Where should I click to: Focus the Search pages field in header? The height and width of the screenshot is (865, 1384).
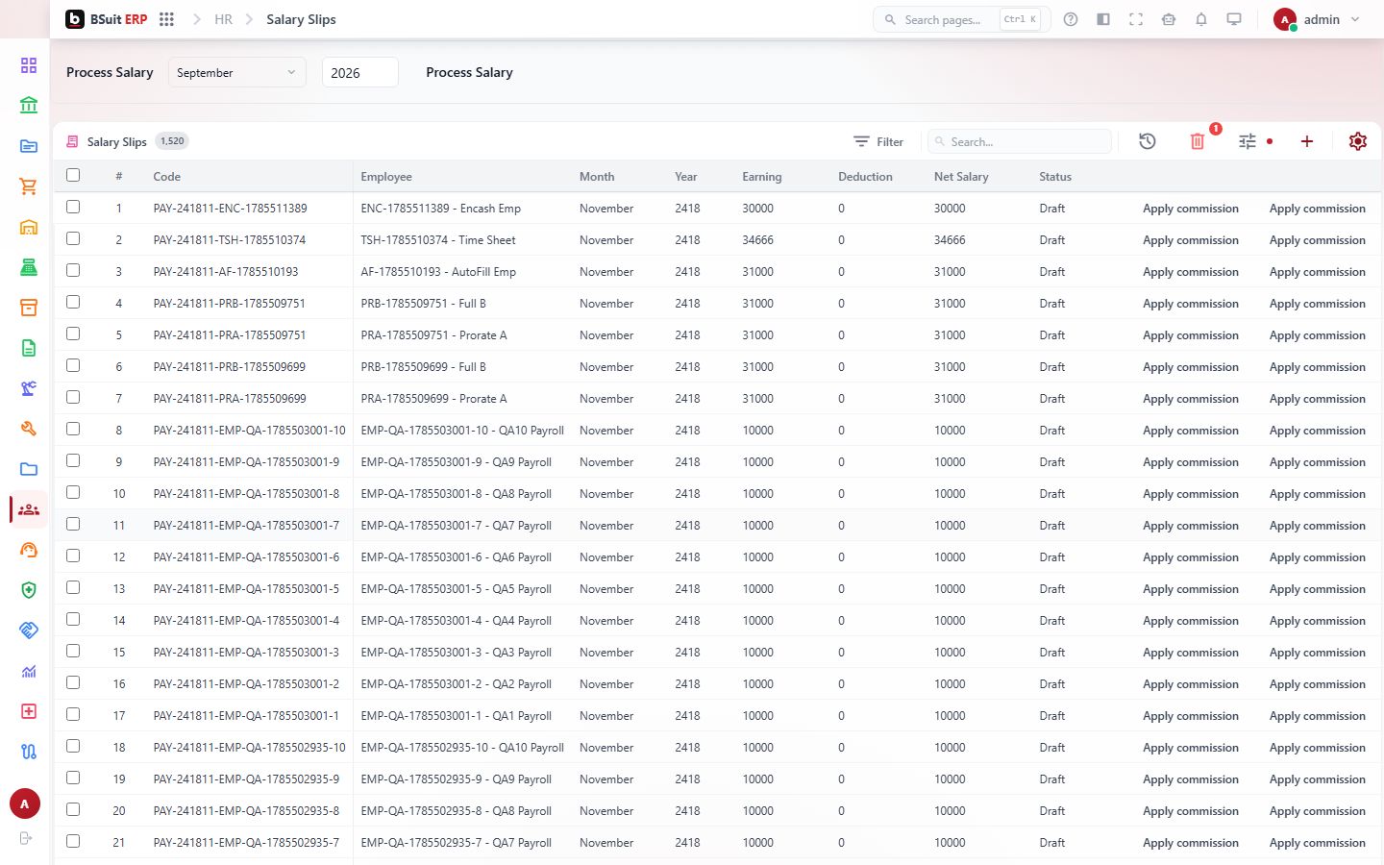(961, 19)
